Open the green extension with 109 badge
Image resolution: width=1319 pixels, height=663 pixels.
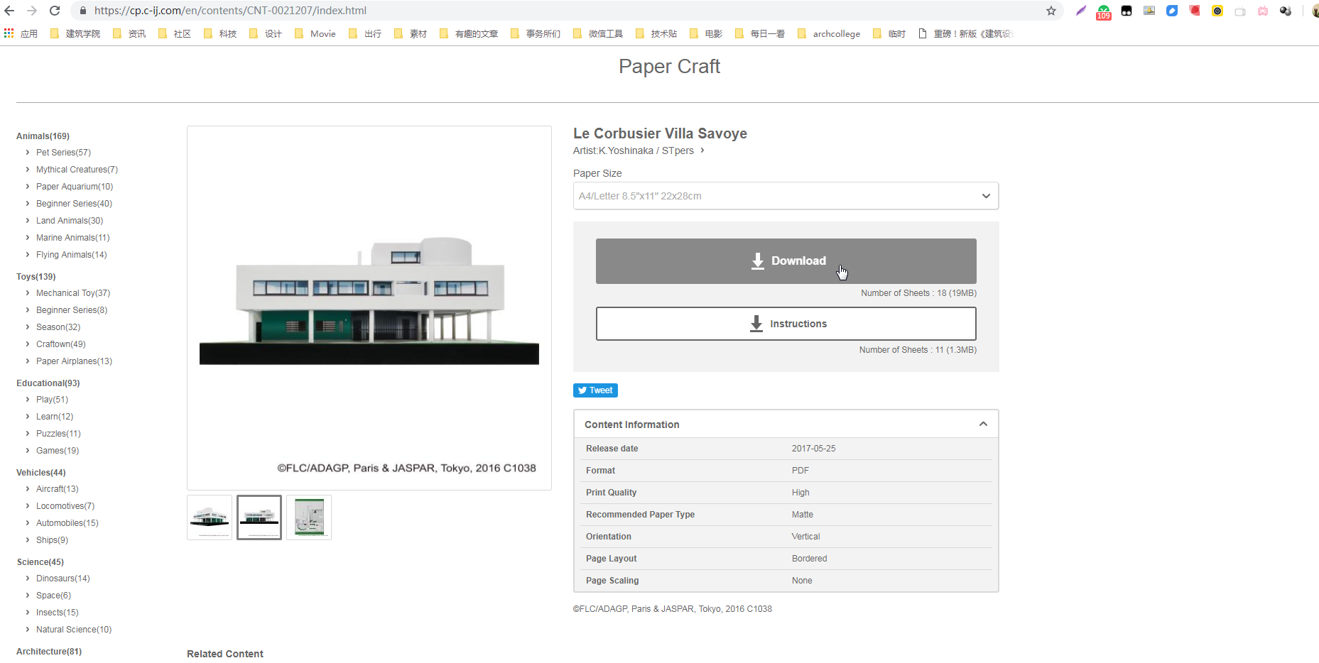click(x=1103, y=11)
